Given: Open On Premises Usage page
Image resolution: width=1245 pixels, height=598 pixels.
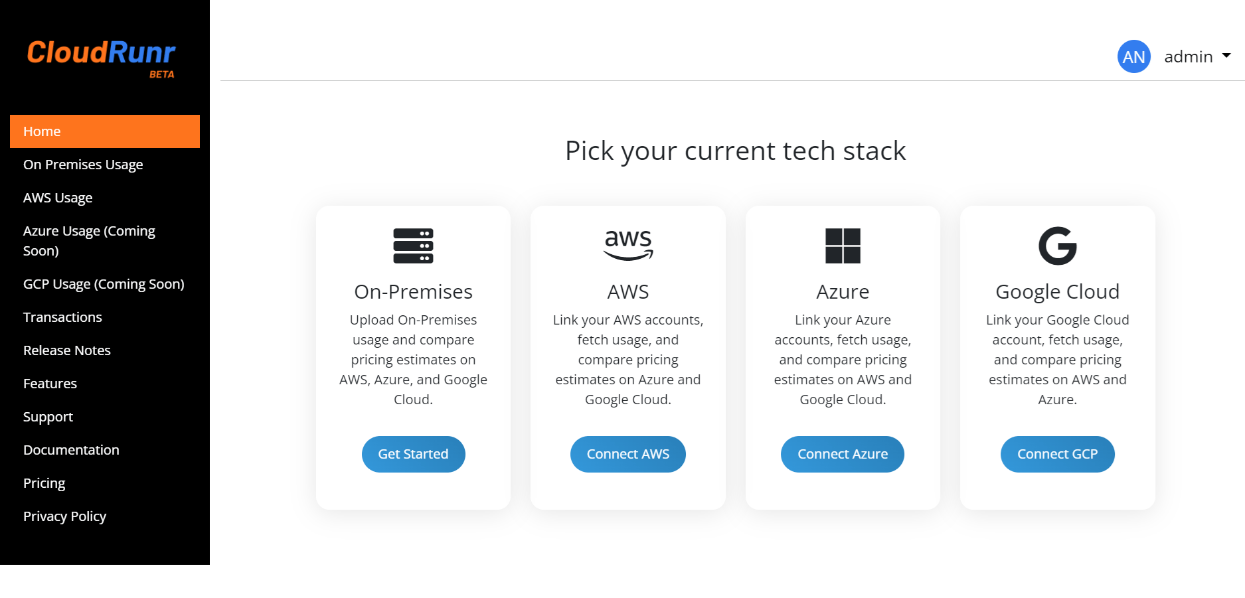Looking at the screenshot, I should [x=83, y=165].
